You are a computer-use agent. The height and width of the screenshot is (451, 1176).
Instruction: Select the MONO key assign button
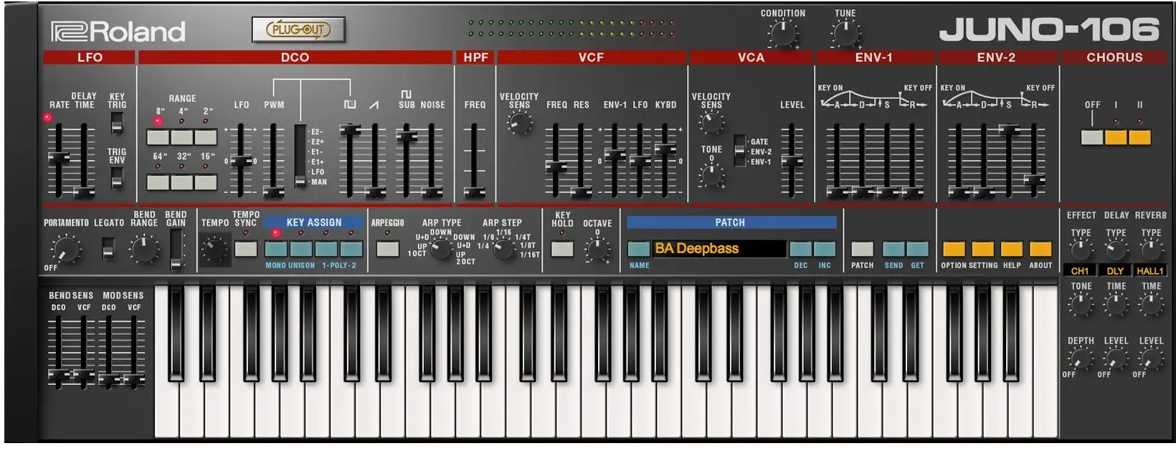276,249
